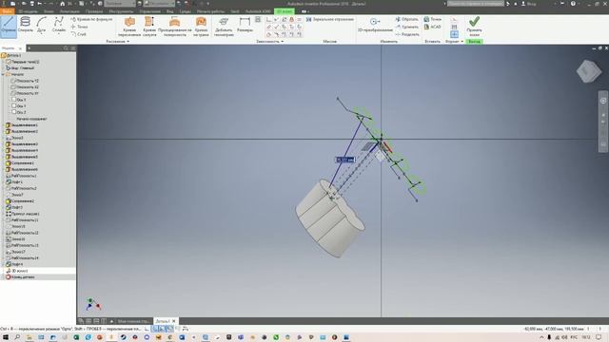Toggle highlighted centerline format button in Формат
Viewport: 609px width, 342px height.
click(x=454, y=34)
